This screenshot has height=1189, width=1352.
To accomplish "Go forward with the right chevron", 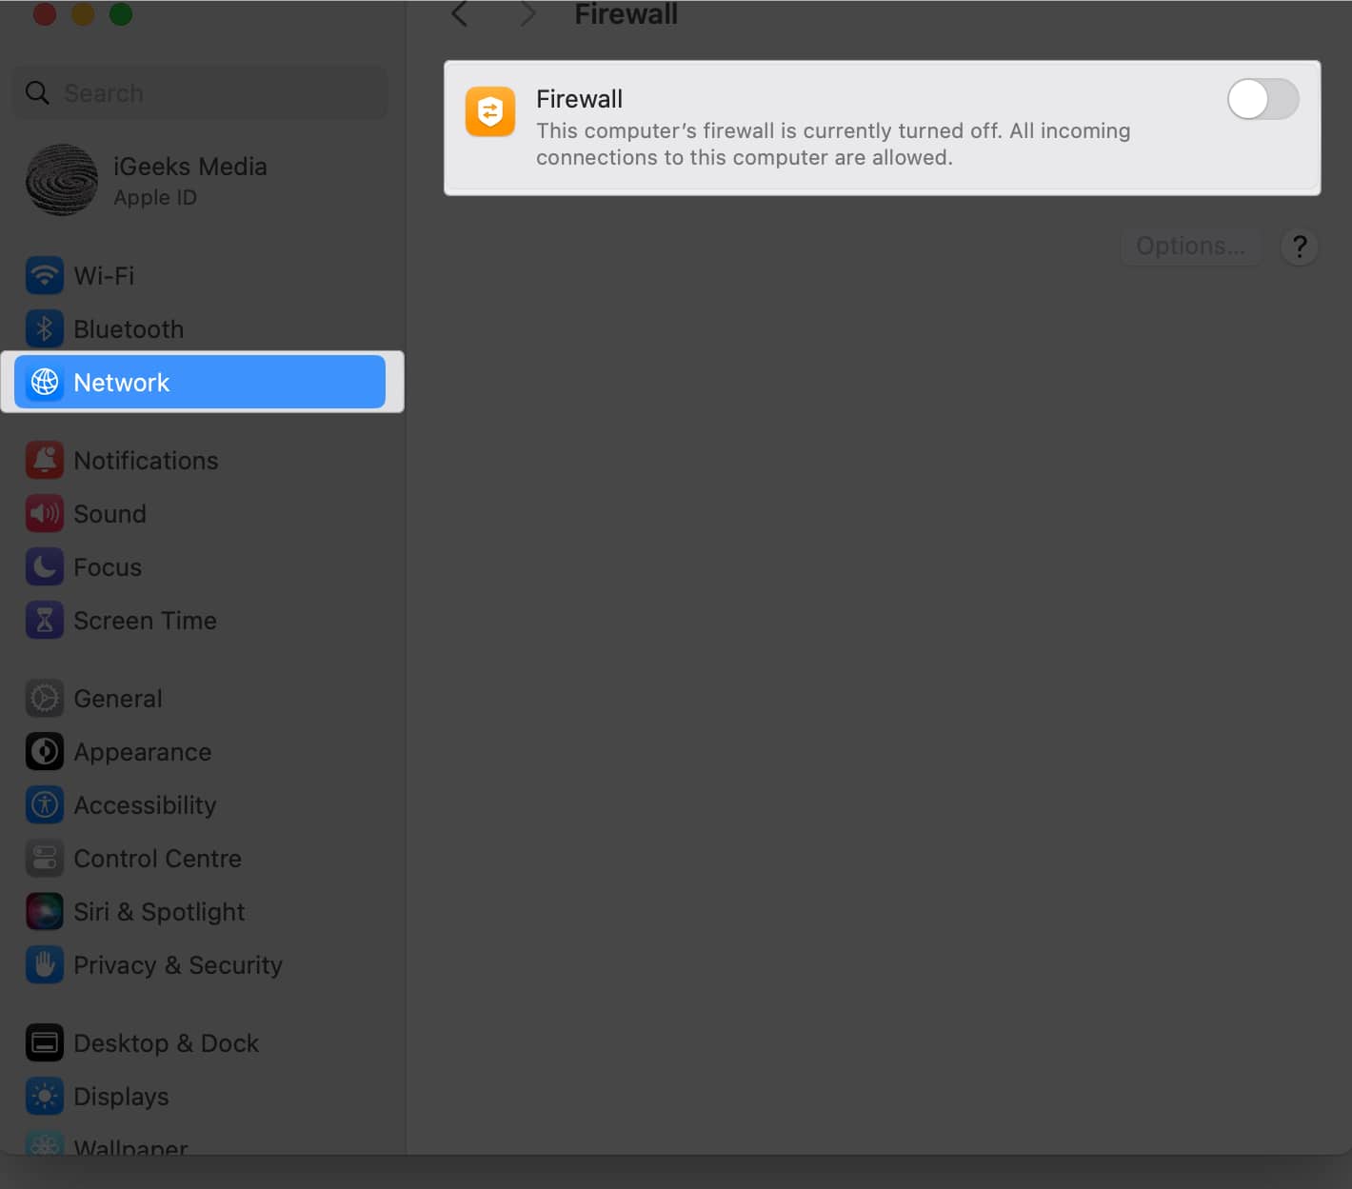I will tap(527, 13).
